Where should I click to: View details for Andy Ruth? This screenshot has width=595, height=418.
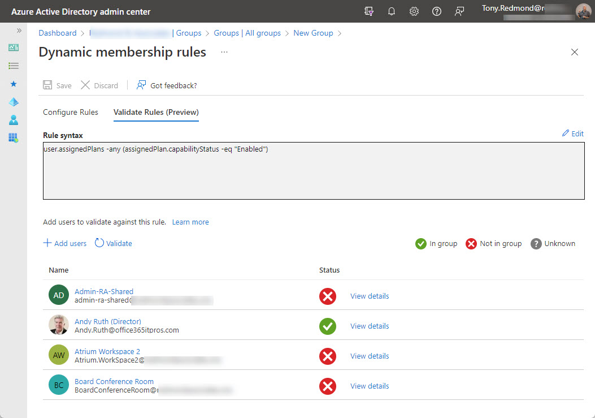coord(370,326)
